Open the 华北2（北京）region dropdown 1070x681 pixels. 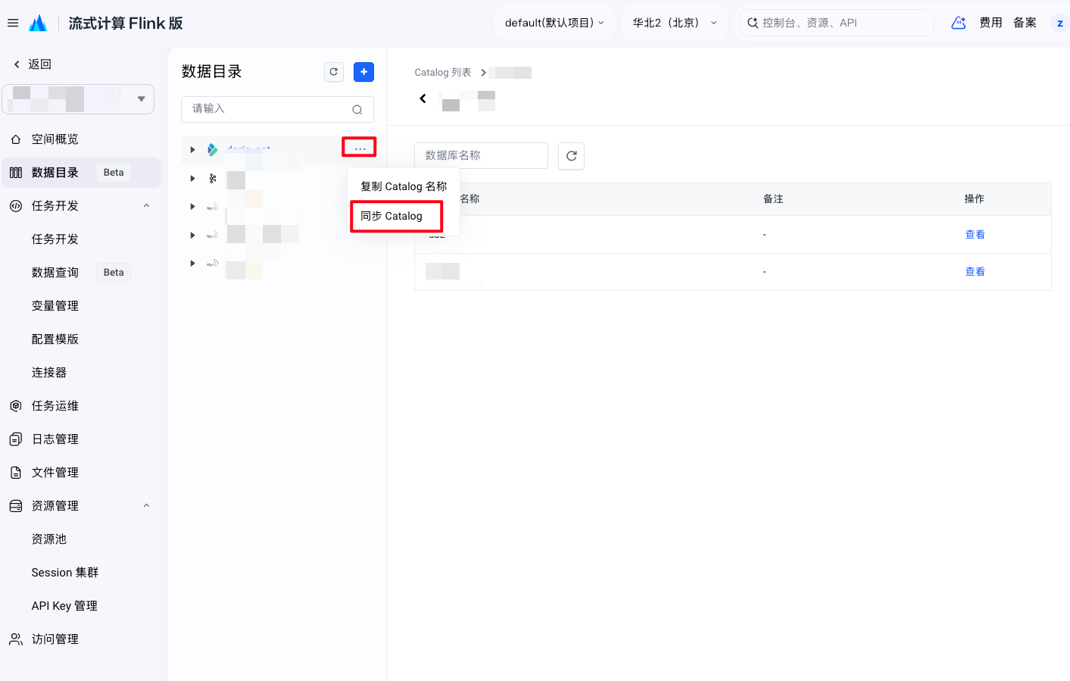675,23
